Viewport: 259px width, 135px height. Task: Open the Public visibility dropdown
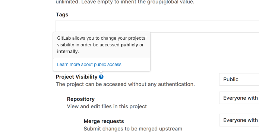click(x=239, y=79)
